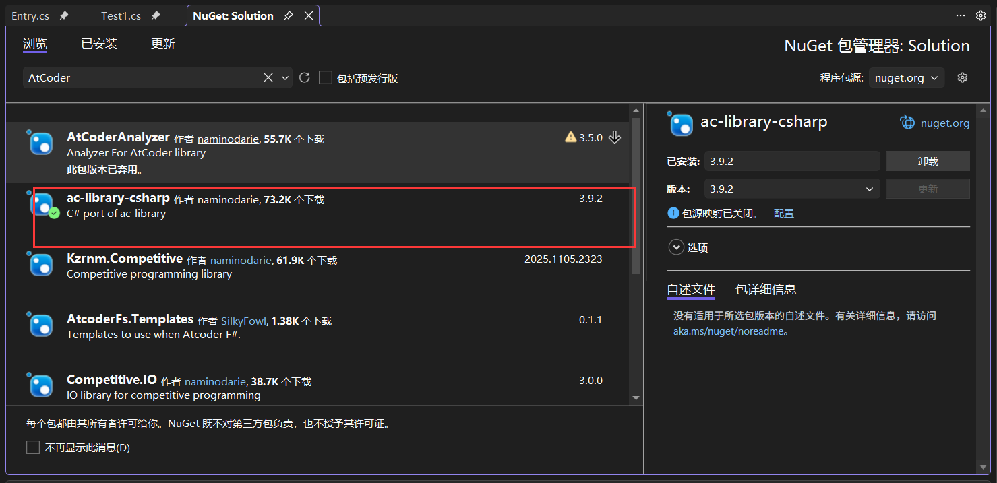Open the 配置 link
This screenshot has height=483, width=997.
point(784,213)
